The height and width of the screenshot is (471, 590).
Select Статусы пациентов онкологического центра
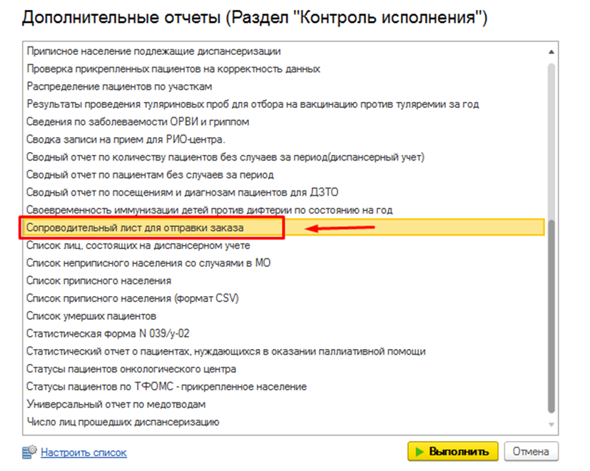coord(131,369)
